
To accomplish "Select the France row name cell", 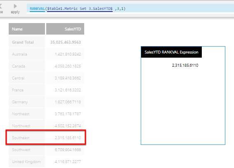I will 27,90.
